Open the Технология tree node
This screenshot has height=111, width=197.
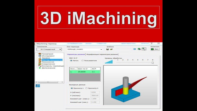(48, 62)
